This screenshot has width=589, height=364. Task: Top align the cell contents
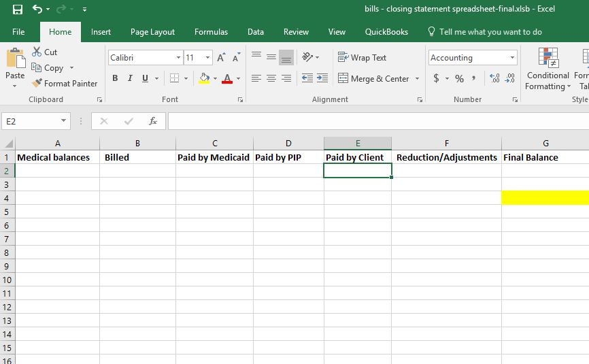coord(256,57)
